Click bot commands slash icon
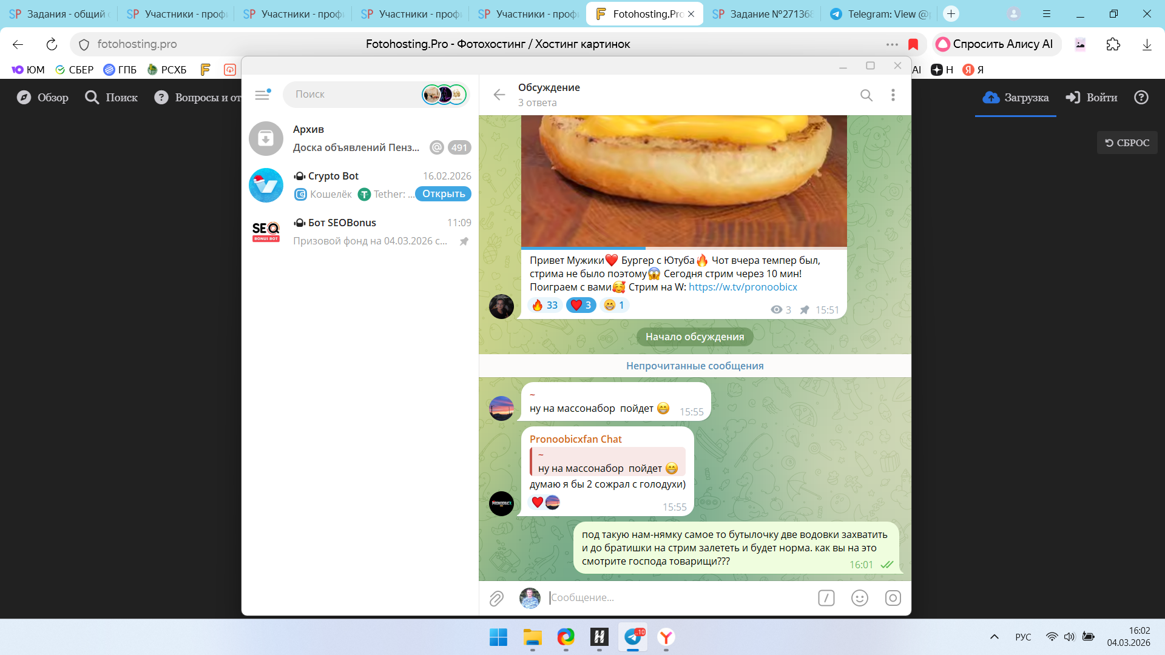Image resolution: width=1165 pixels, height=655 pixels. click(826, 598)
